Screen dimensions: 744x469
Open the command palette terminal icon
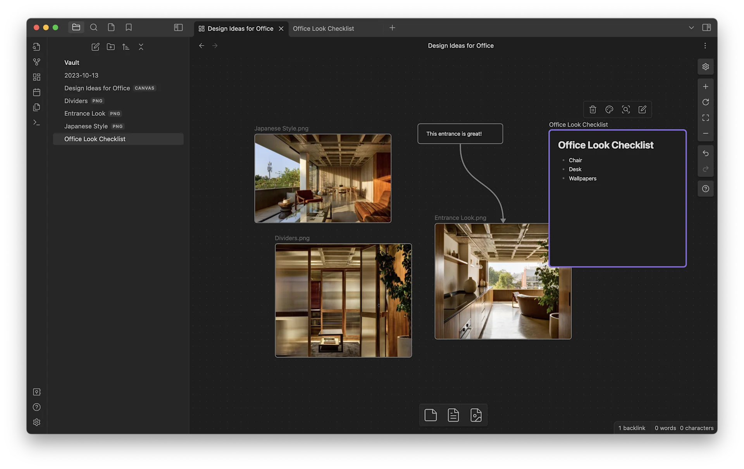pyautogui.click(x=36, y=123)
